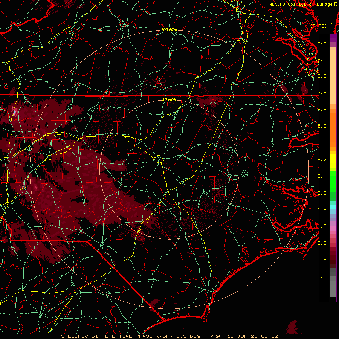
Task: Pick the light peach band in color scale
Action: coord(333,77)
